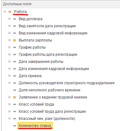
Task: Click icon of Вид изменения кадровой информации
Action: coord(15,33)
